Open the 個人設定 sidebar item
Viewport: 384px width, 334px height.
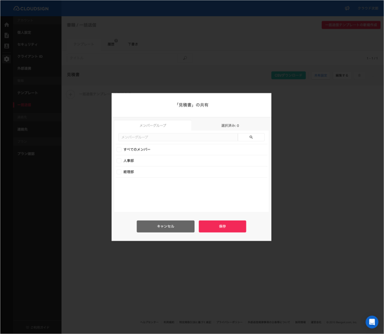pyautogui.click(x=24, y=33)
